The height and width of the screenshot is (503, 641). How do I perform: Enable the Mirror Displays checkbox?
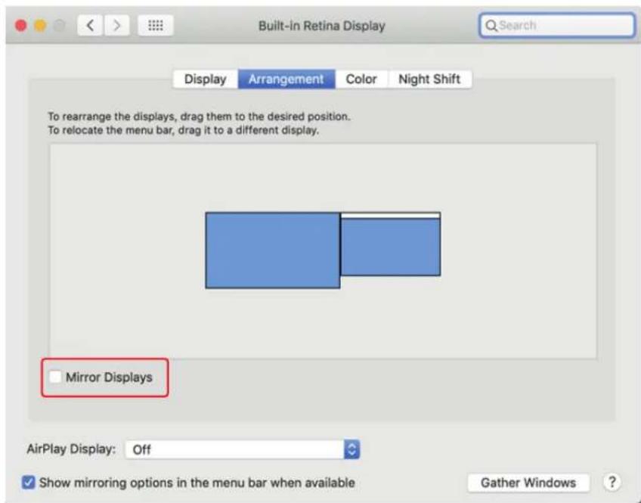55,377
